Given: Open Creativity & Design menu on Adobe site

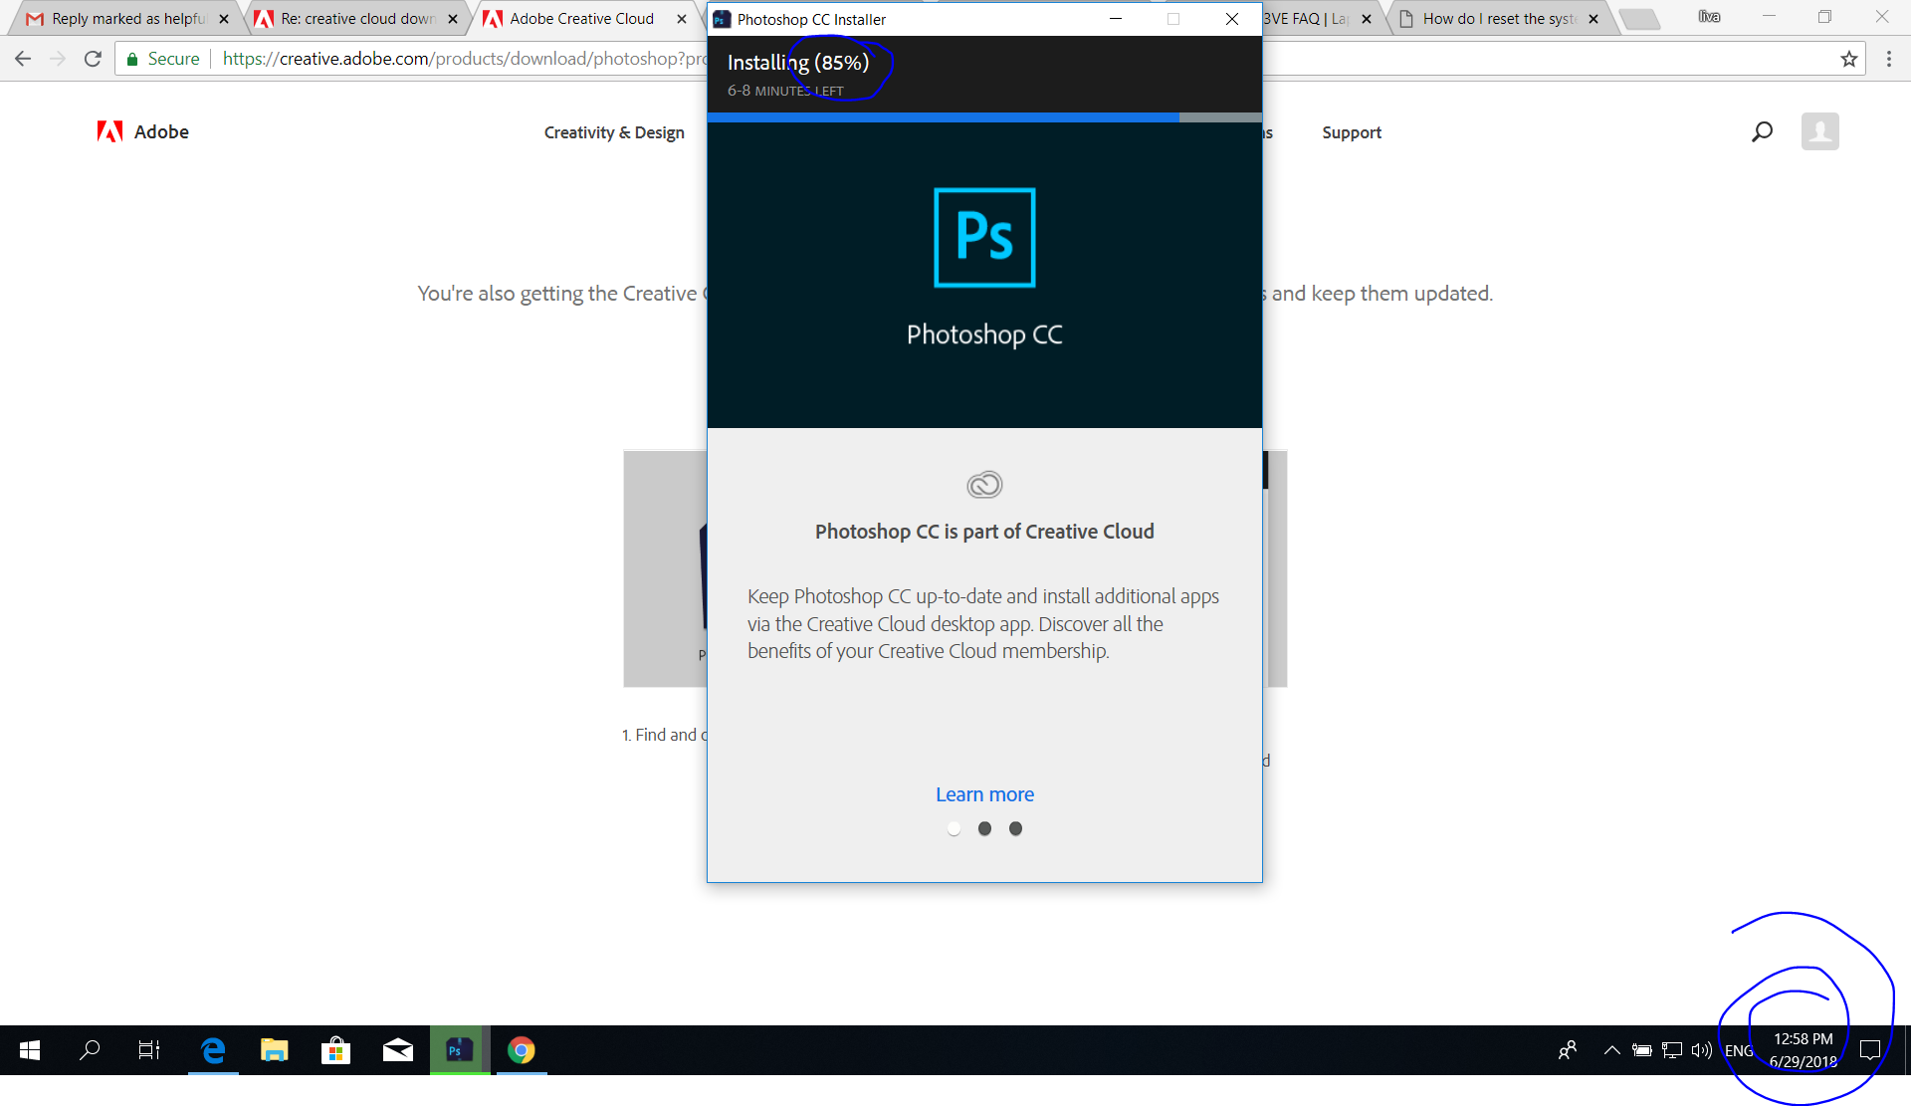Looking at the screenshot, I should click(x=614, y=132).
